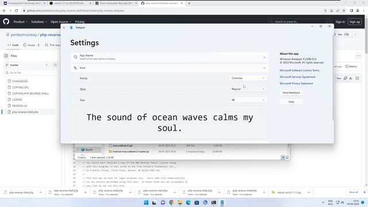368x207 pixels.
Task: Click the GitHub search or jump to field
Action: [x=300, y=22]
